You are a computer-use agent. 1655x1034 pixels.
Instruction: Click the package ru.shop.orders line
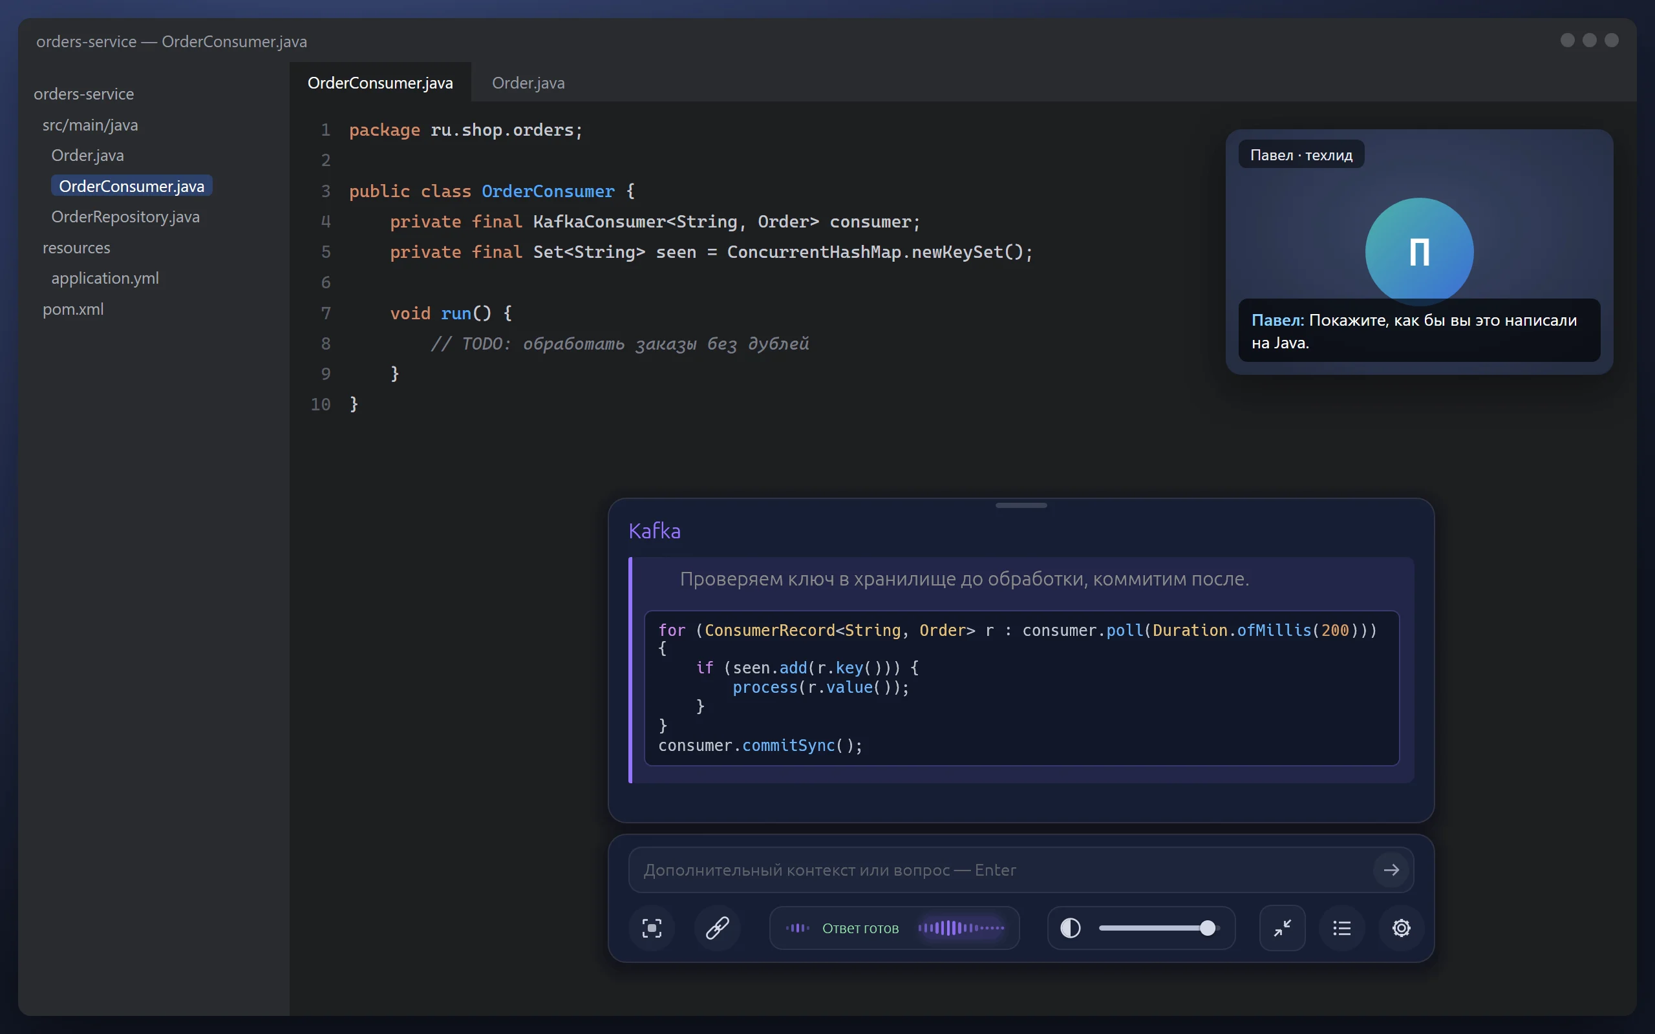465,129
